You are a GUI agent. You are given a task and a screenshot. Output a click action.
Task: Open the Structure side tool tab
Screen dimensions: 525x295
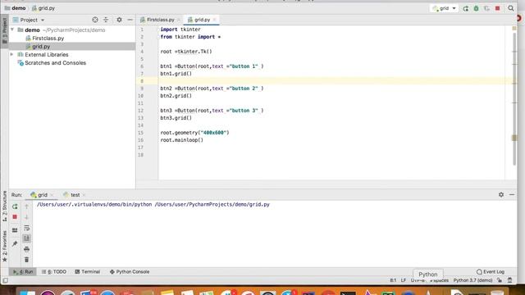click(x=4, y=206)
